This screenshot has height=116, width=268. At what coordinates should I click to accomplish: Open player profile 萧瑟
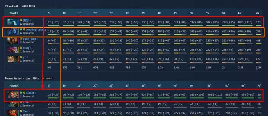click(26, 20)
